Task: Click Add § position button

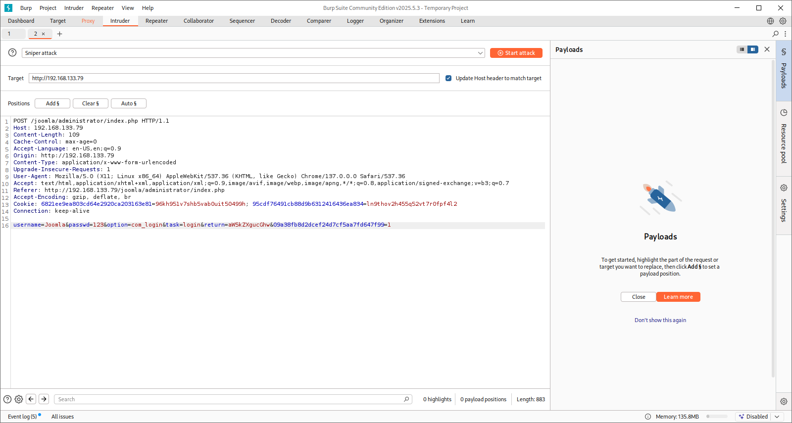Action: tap(52, 103)
